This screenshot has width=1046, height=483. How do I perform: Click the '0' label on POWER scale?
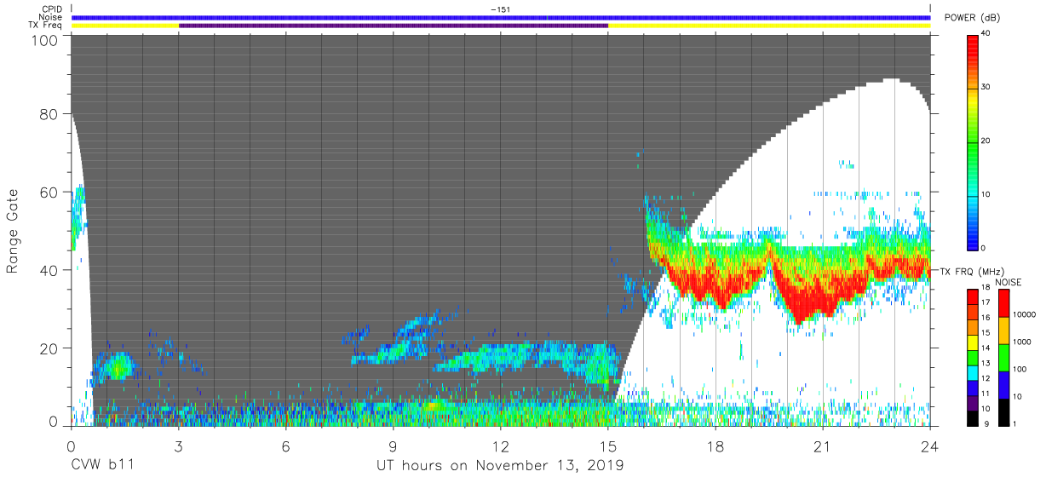[x=984, y=248]
